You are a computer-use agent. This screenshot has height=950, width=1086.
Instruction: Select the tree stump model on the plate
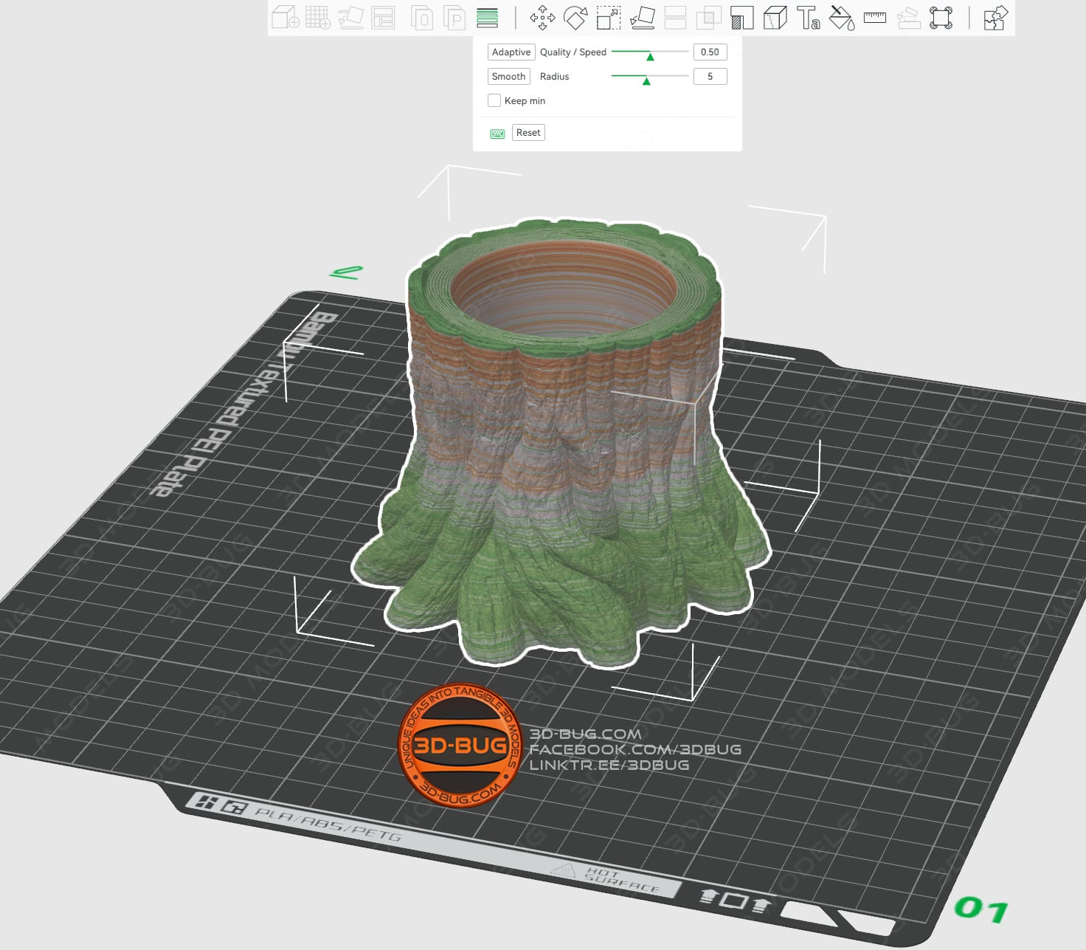(562, 443)
